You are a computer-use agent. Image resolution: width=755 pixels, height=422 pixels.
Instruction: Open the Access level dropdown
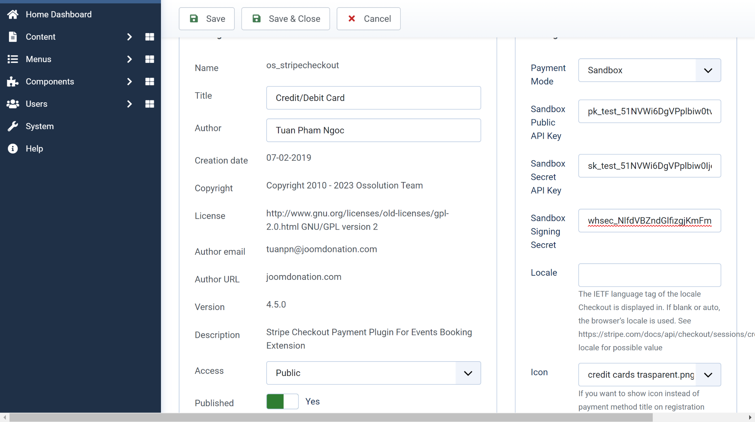coord(373,373)
